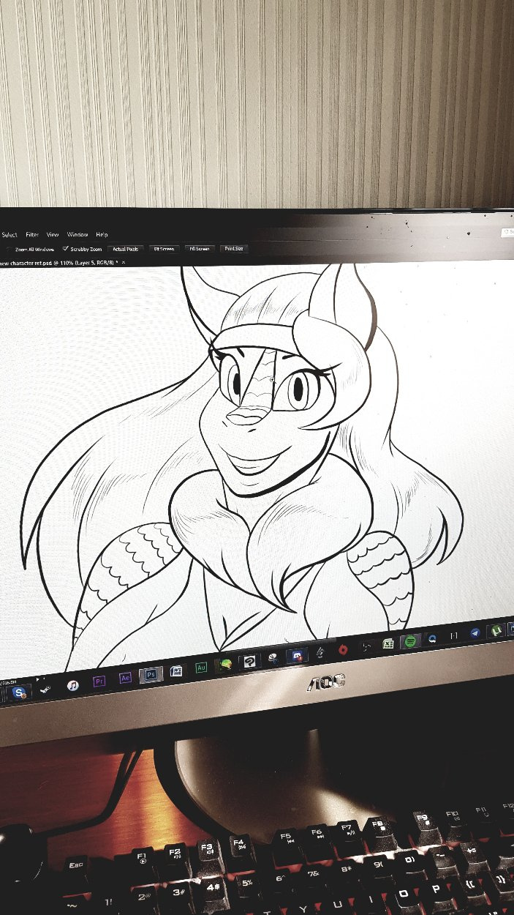Open the Telegram taskbar icon
This screenshot has width=514, height=915.
pos(475,633)
